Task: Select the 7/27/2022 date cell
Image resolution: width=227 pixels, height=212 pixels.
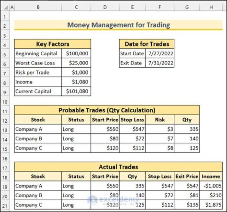Action: 160,53
